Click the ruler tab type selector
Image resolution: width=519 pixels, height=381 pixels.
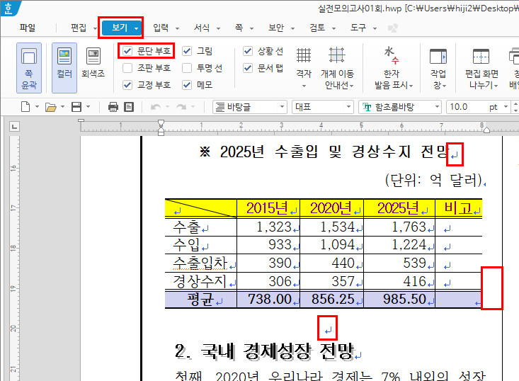(15, 127)
